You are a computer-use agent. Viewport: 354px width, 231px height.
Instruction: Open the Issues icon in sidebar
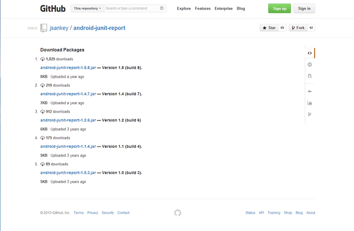coord(310,64)
